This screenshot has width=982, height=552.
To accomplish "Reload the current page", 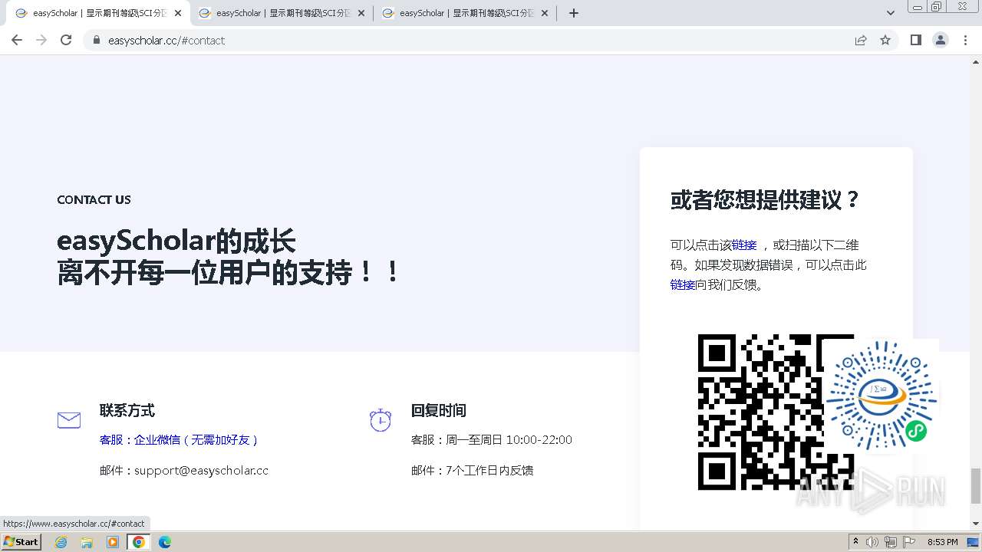I will (66, 40).
